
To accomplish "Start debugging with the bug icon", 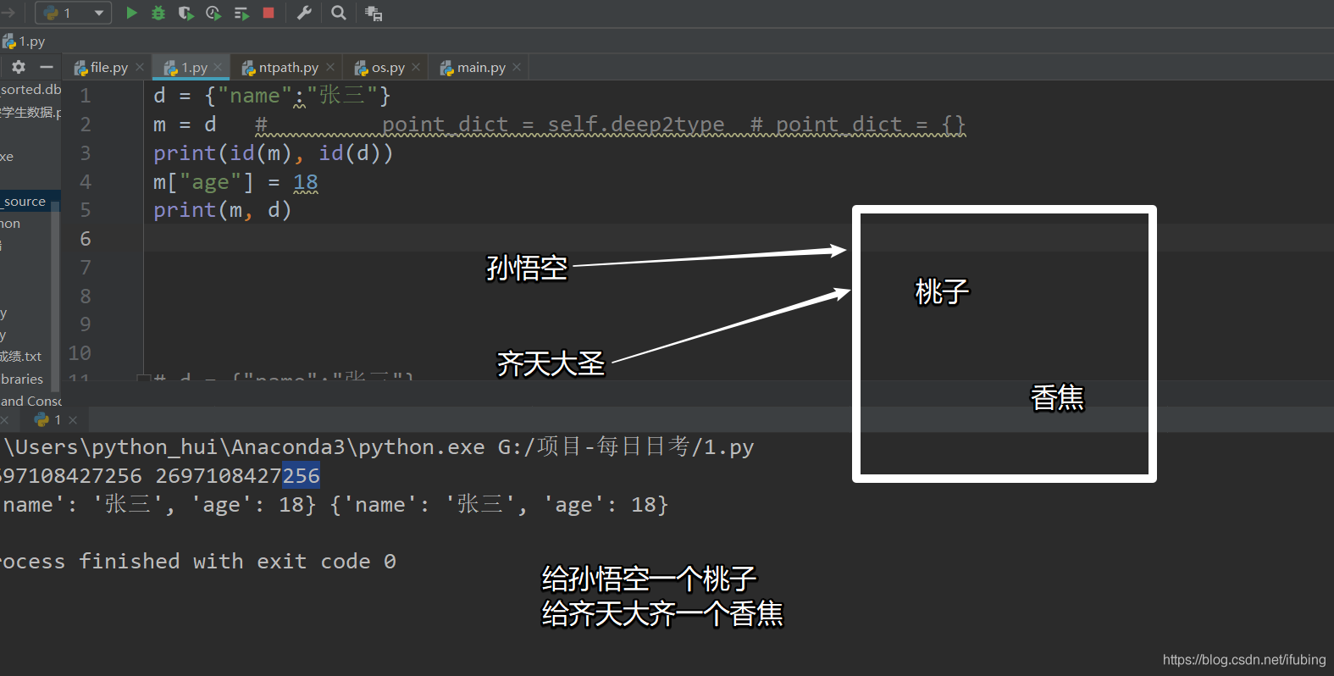I will coord(158,13).
